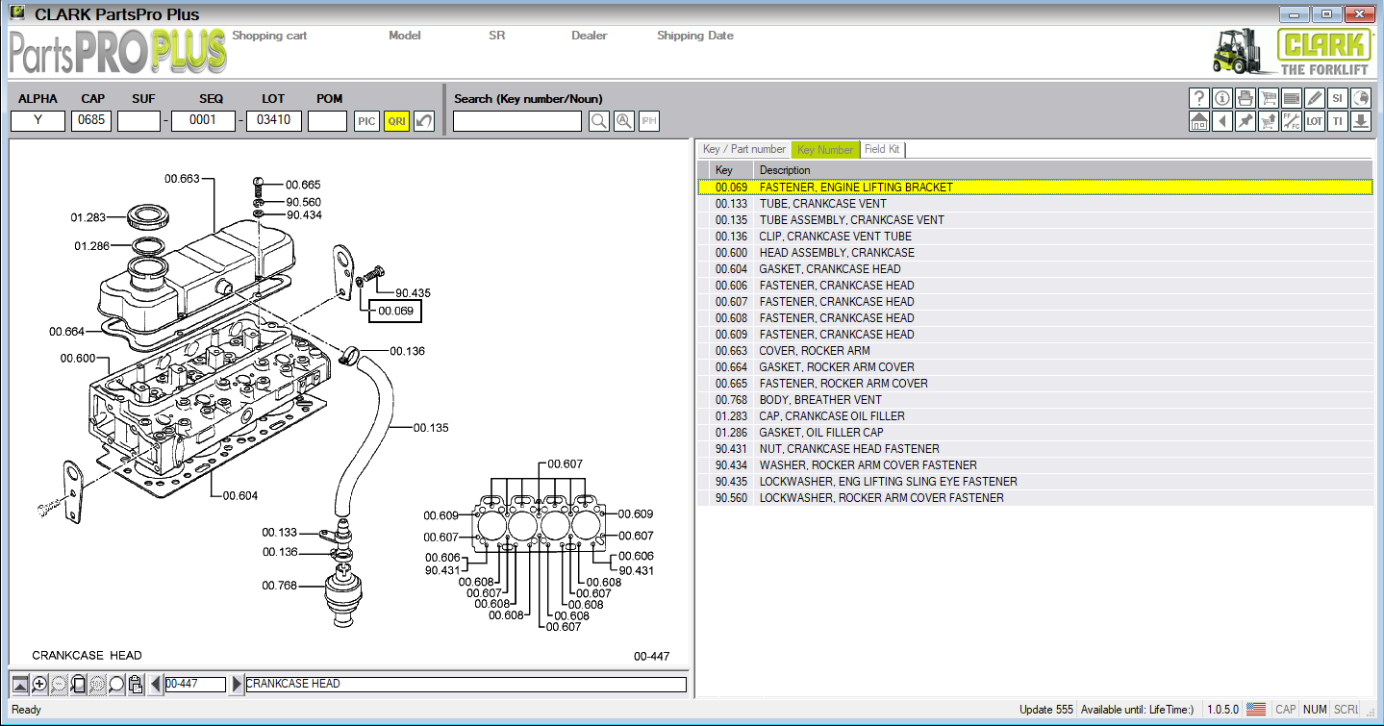Go to previous figure with left arrow

(156, 685)
